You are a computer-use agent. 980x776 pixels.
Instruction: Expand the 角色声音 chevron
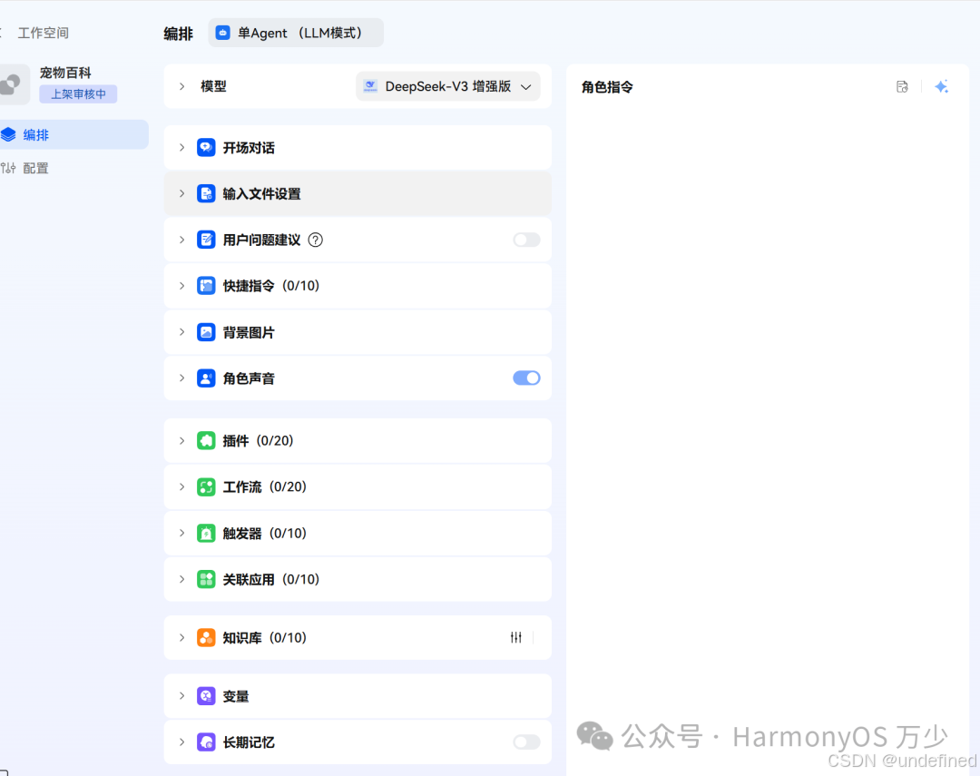[181, 378]
